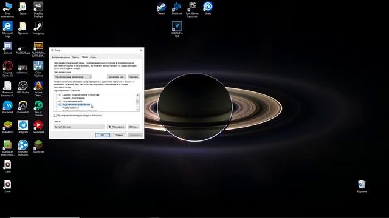
Task: Click Отмена in Sound dialog
Action: (x=119, y=135)
